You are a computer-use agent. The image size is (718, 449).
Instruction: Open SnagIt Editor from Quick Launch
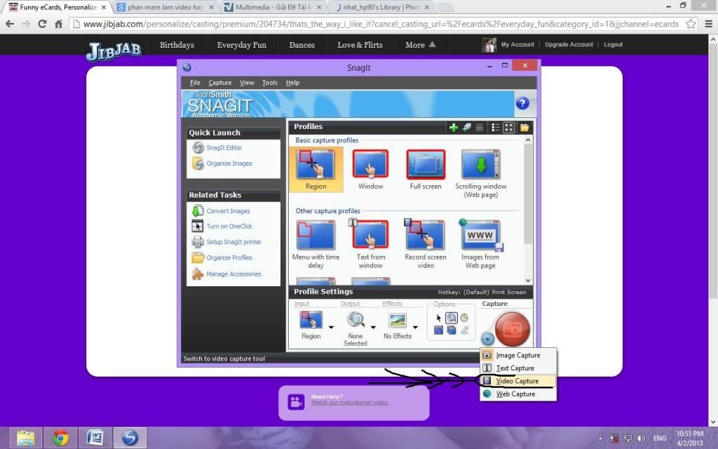tap(224, 147)
